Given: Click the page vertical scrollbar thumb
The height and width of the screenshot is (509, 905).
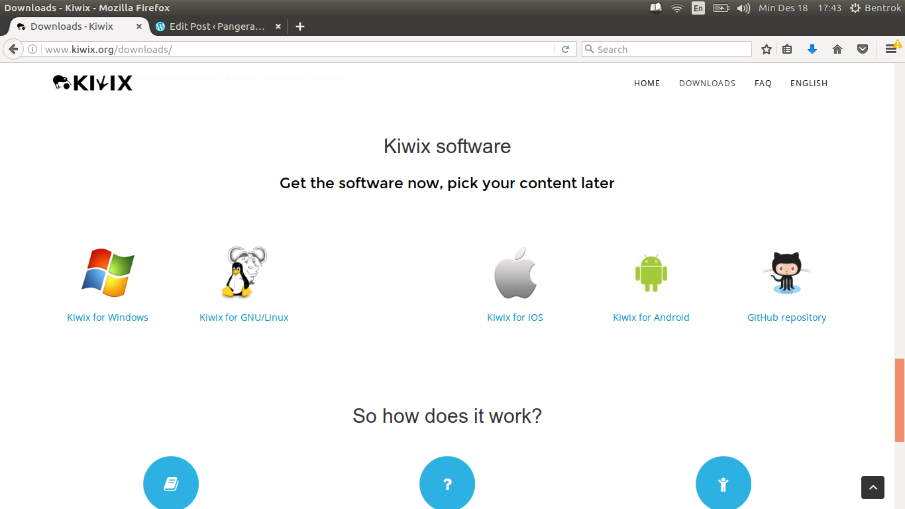Looking at the screenshot, I should coord(900,400).
